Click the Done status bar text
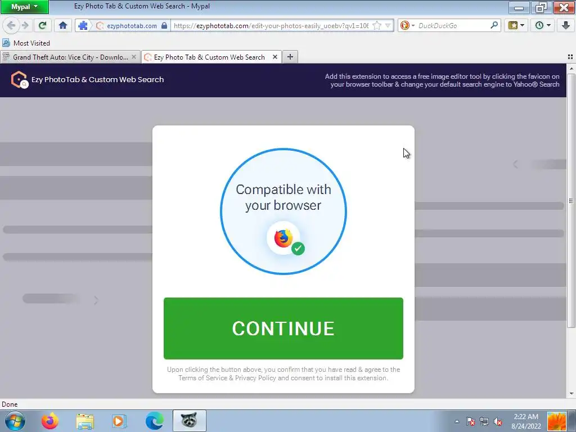The height and width of the screenshot is (432, 576). [10, 404]
